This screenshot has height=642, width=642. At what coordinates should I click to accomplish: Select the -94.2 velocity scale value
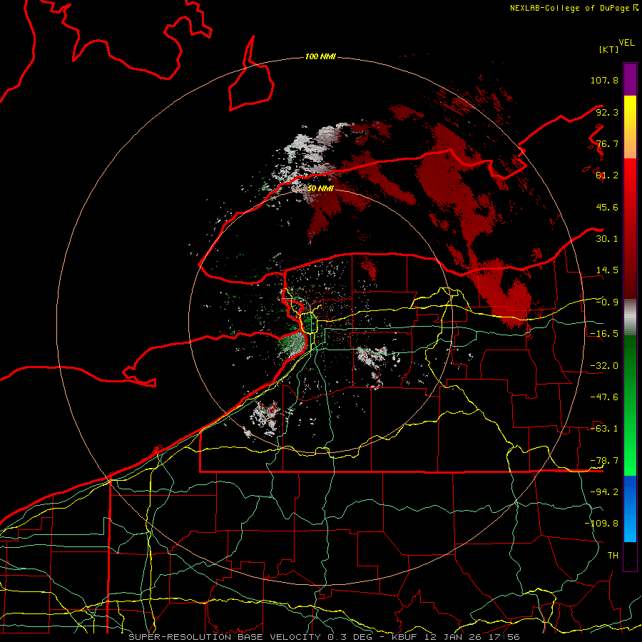coord(604,492)
